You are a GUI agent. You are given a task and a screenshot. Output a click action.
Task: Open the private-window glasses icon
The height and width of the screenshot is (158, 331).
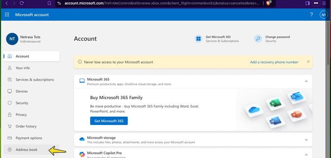coord(316,3)
